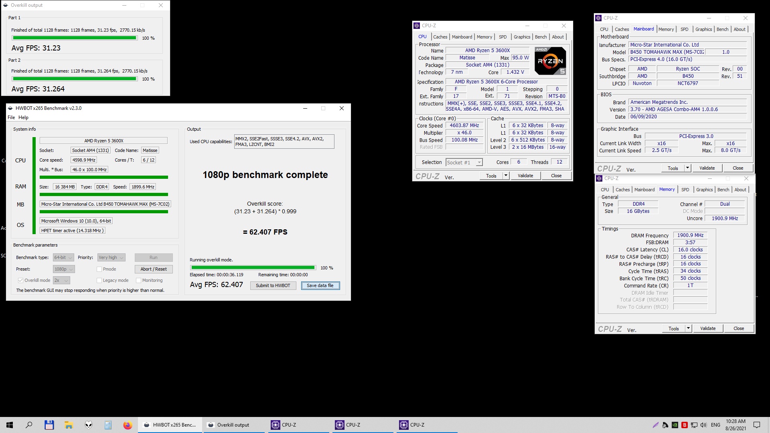This screenshot has width=770, height=433.
Task: Open the Benchmark type 64-bit dropdown
Action: 63,257
